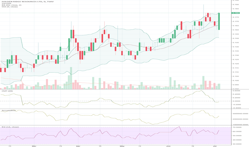The image size is (249, 147).
Task: Click the CMF (20) pane label
Action: (x=7, y=91)
